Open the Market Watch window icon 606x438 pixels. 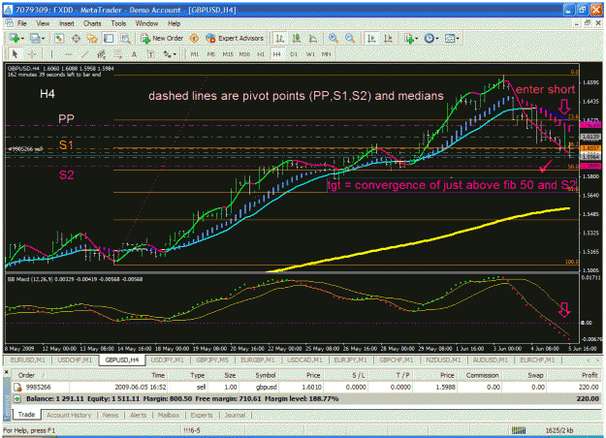point(59,38)
